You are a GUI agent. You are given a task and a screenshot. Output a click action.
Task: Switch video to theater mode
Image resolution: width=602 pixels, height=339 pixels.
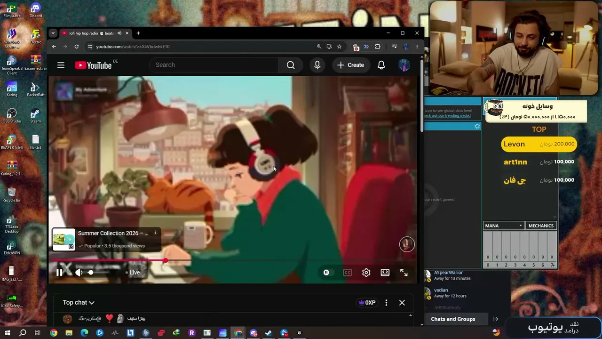click(x=385, y=273)
